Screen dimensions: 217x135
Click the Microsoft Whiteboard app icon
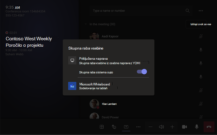pyautogui.click(x=72, y=86)
